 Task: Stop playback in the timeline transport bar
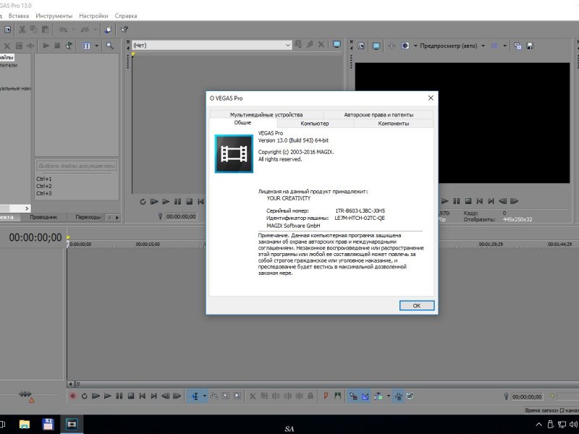[131, 396]
